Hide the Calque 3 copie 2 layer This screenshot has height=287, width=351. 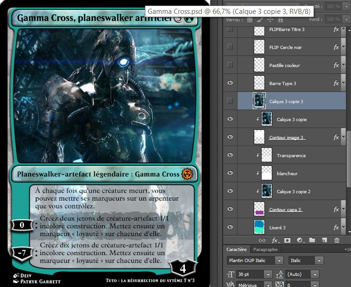[230, 191]
